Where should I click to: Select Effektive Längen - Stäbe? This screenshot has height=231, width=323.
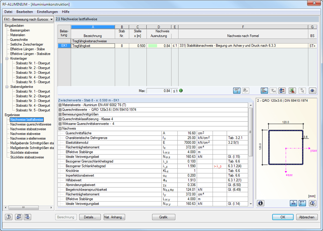coord(27,49)
